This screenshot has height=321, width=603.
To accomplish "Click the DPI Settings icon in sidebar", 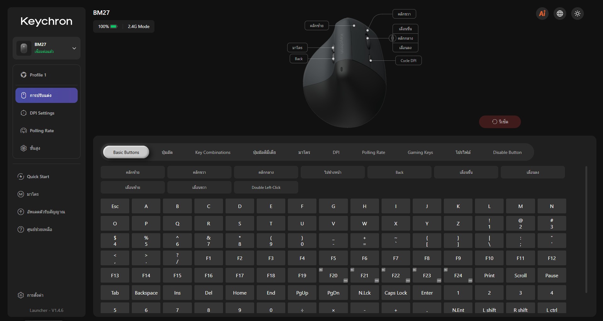I will [x=24, y=113].
